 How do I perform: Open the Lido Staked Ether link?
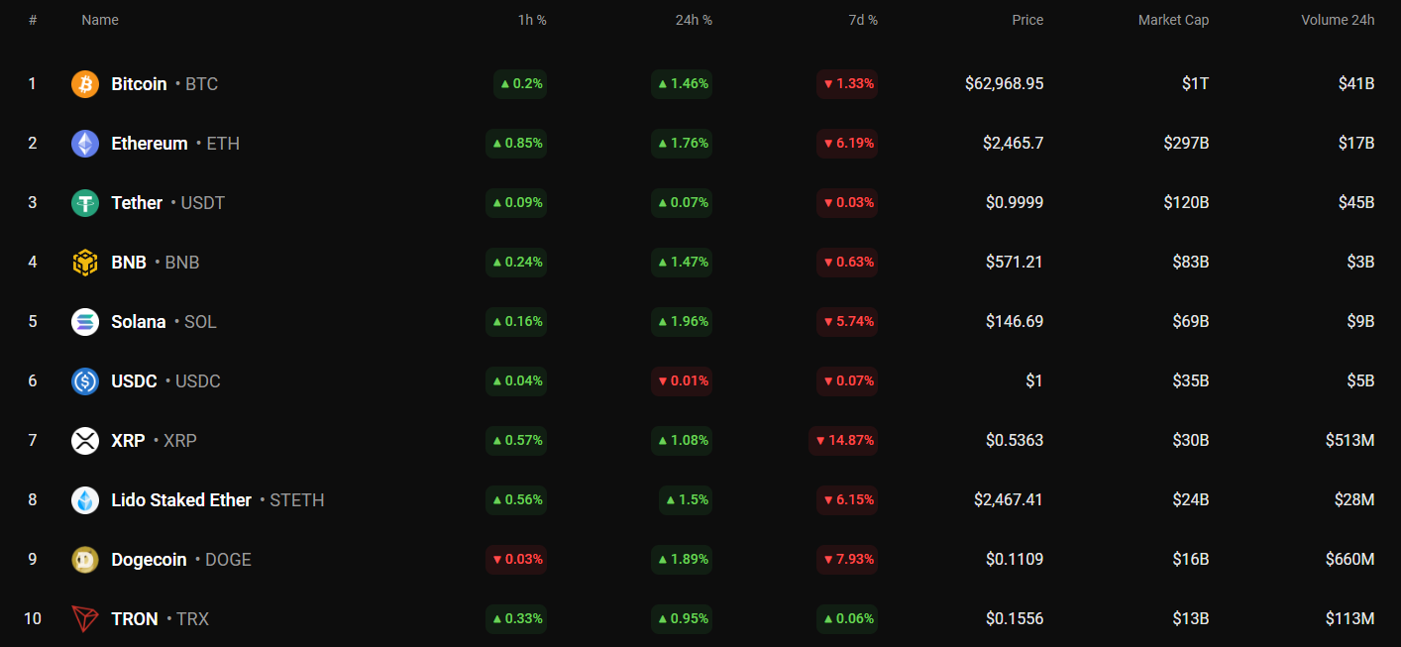point(181,500)
